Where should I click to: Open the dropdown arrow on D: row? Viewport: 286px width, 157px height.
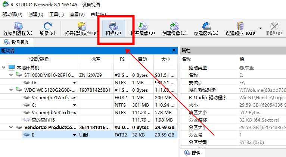coord(74,83)
